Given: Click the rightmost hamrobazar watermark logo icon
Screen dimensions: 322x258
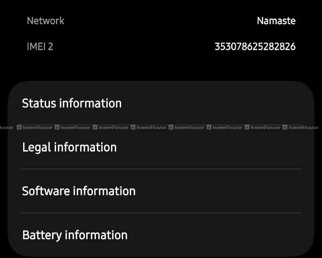Looking at the screenshot, I should click(x=285, y=127).
